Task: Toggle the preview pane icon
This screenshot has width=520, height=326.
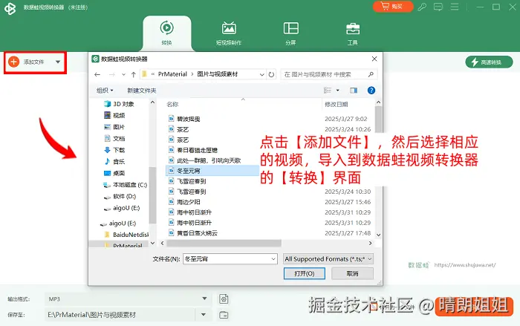Action: point(354,90)
